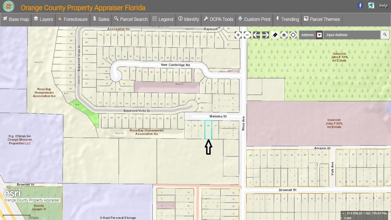The height and width of the screenshot is (220, 391).
Task: Open the Layers menu
Action: [x=43, y=19]
